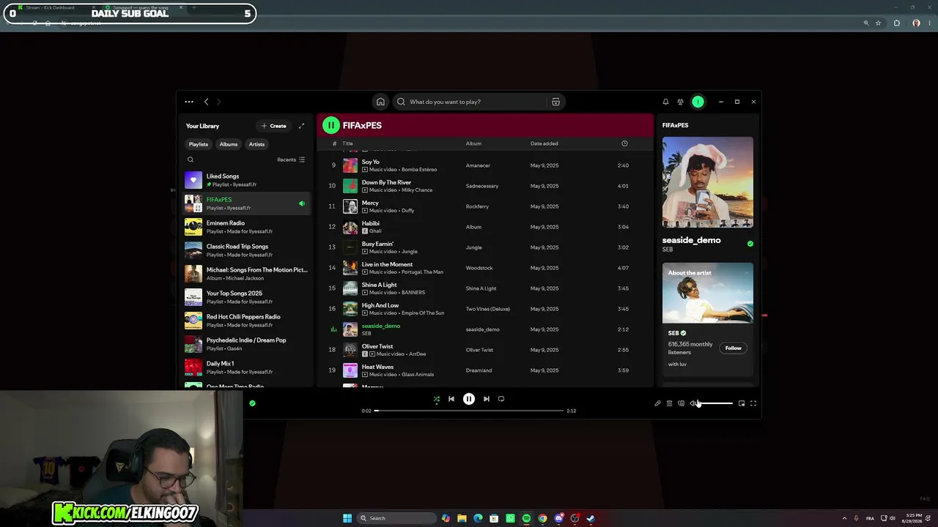Viewport: 938px width, 527px height.
Task: Go back in Spotify navigation
Action: click(x=206, y=102)
